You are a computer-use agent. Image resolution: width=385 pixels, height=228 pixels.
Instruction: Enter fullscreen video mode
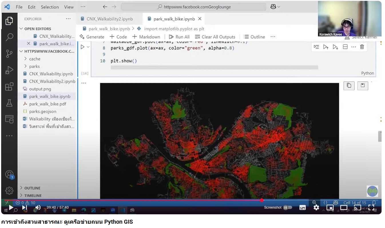coord(371,207)
